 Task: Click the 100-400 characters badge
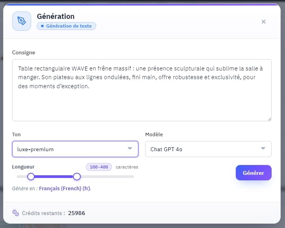[x=99, y=167]
